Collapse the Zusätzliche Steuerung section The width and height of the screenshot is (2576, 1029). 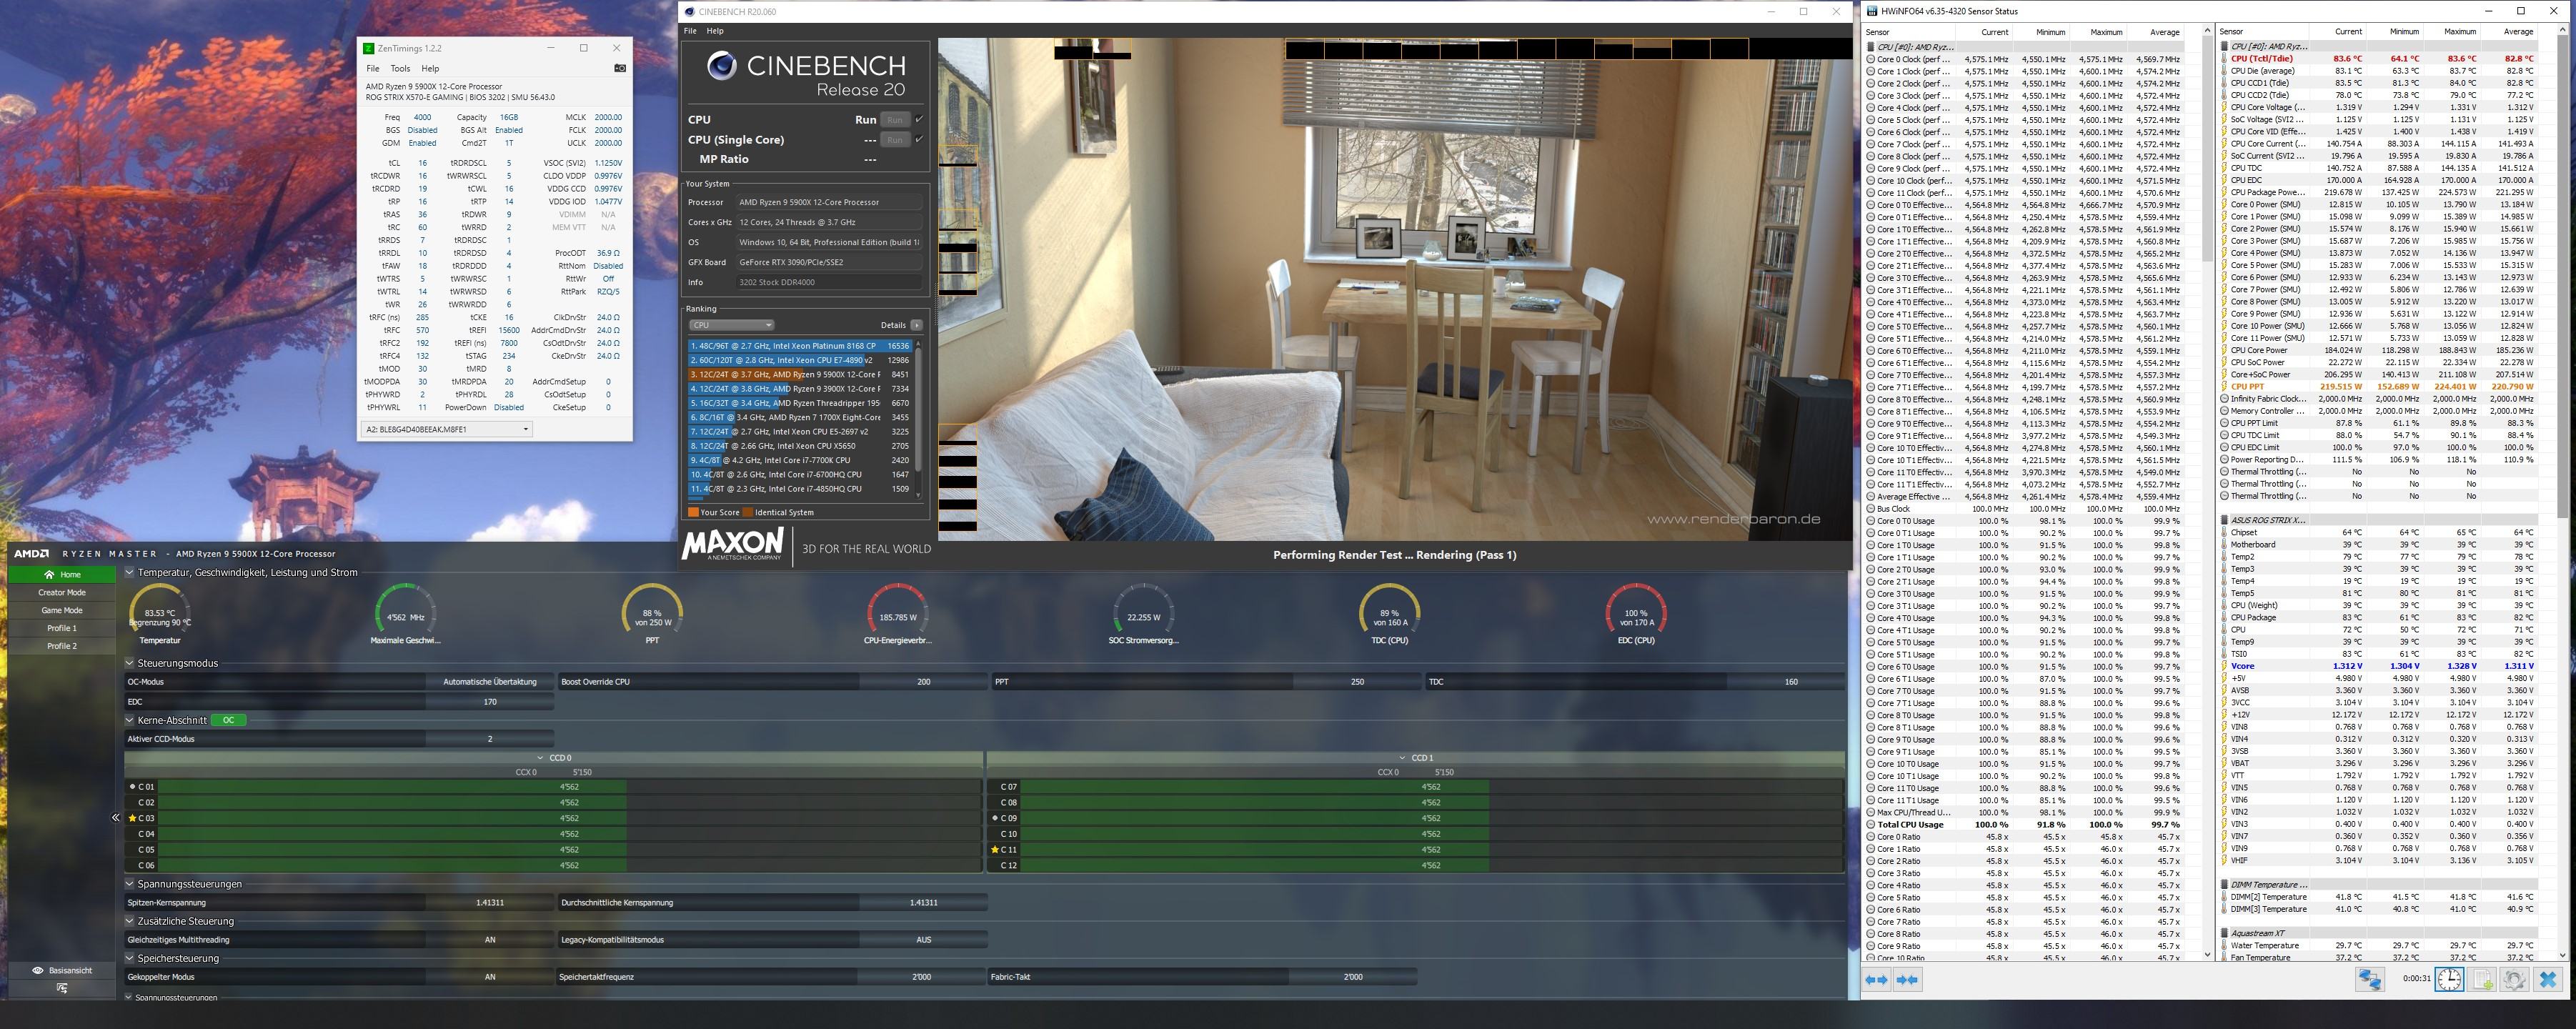[x=130, y=921]
